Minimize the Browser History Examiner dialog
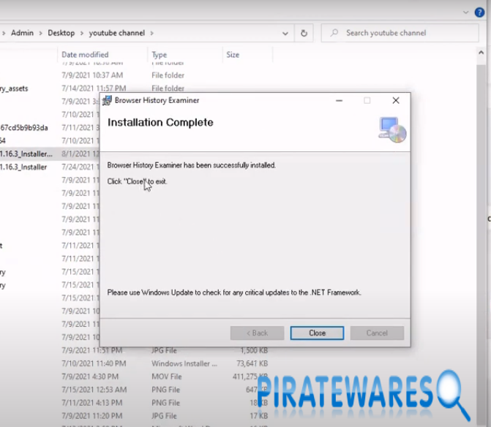The image size is (491, 427). pos(338,100)
